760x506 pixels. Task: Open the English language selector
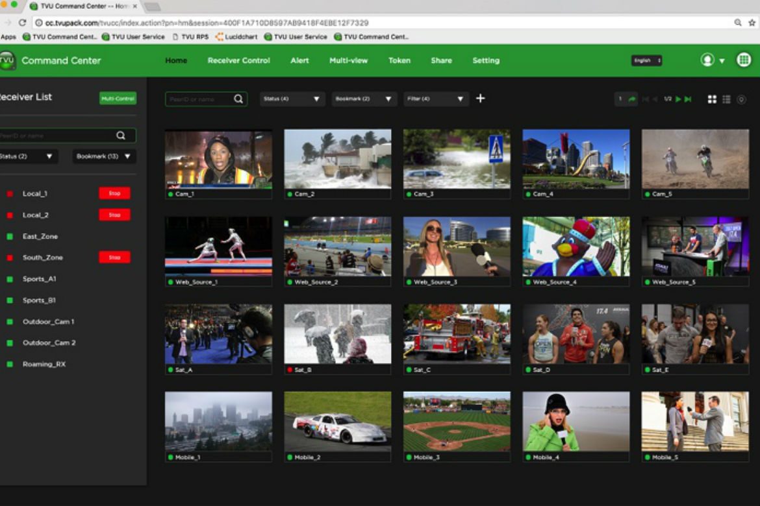[646, 60]
